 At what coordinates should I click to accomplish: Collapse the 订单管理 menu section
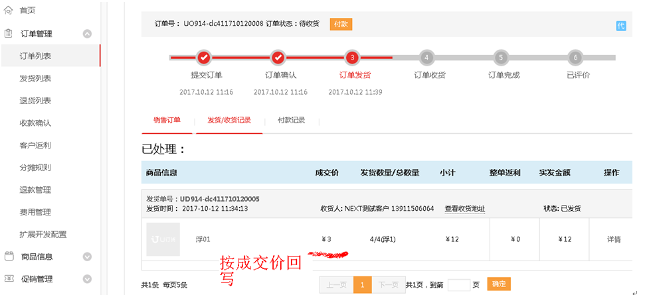pos(87,34)
